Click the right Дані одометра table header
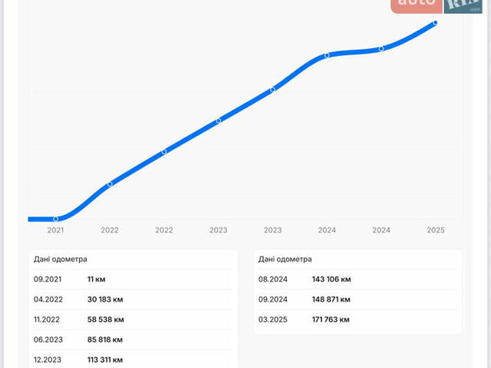The image size is (491, 368). tap(285, 259)
